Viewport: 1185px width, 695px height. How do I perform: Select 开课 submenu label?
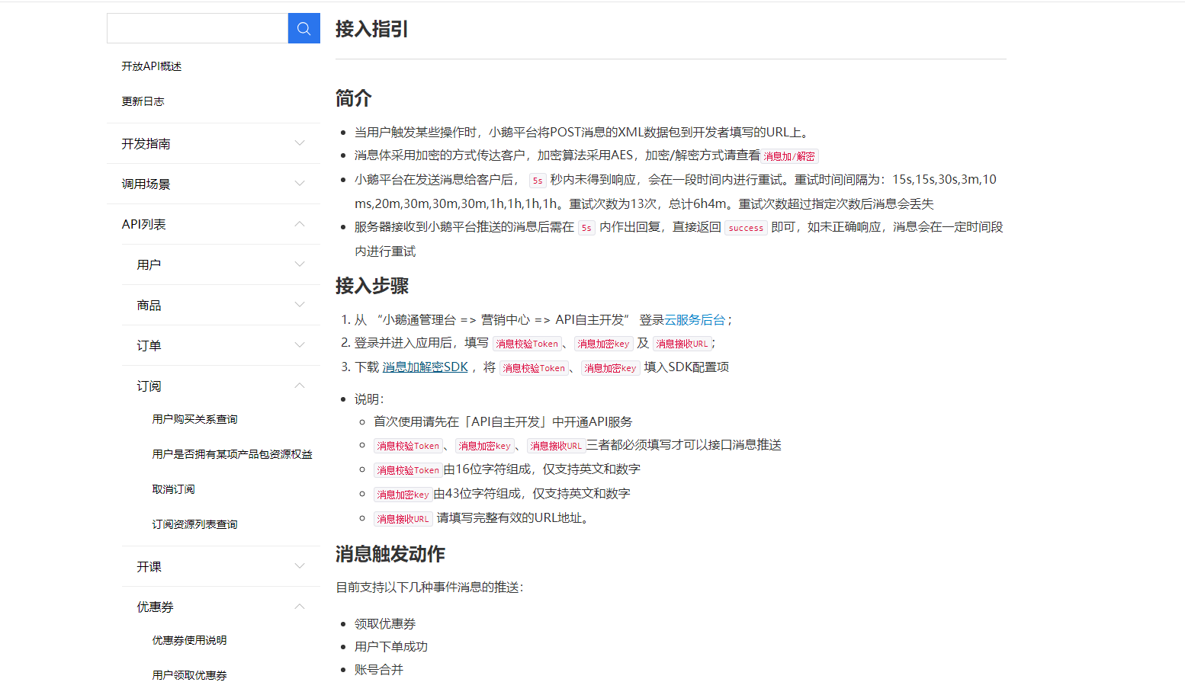149,567
